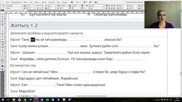This screenshot has width=182, height=102.
Task: Open the Справка menu
Action: (65, 2)
